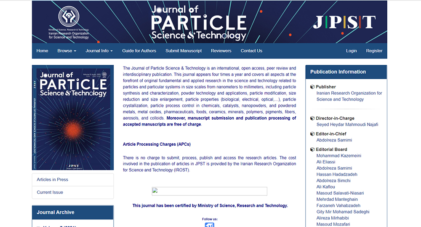Click the Ministry certification statement text
This screenshot has width=421, height=227.
(x=210, y=206)
